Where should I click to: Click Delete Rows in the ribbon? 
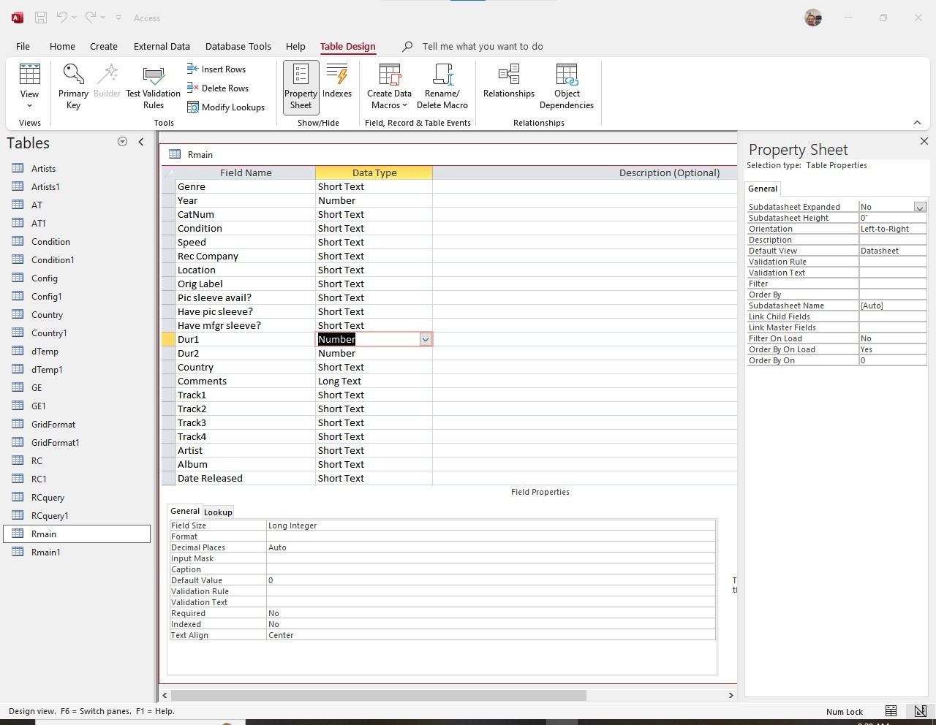tap(218, 88)
